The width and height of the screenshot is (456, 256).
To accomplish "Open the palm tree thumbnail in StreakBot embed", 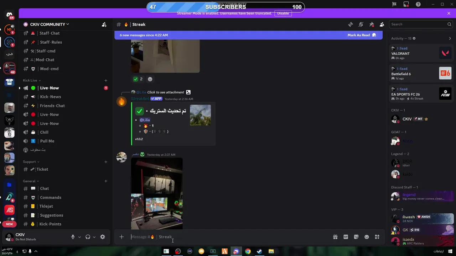I will [200, 115].
